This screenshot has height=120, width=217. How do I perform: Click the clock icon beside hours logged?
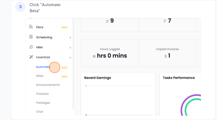tap(94, 56)
